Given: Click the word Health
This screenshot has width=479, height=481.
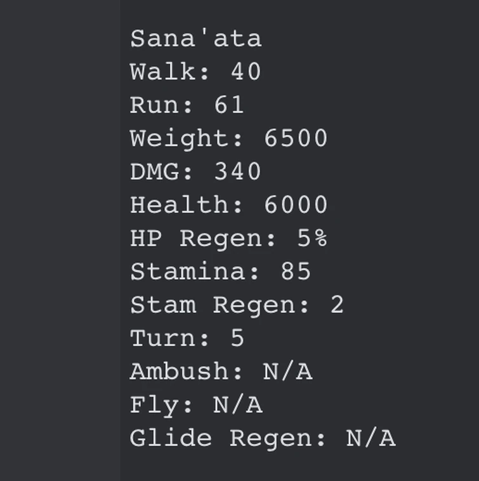Looking at the screenshot, I should tap(187, 205).
